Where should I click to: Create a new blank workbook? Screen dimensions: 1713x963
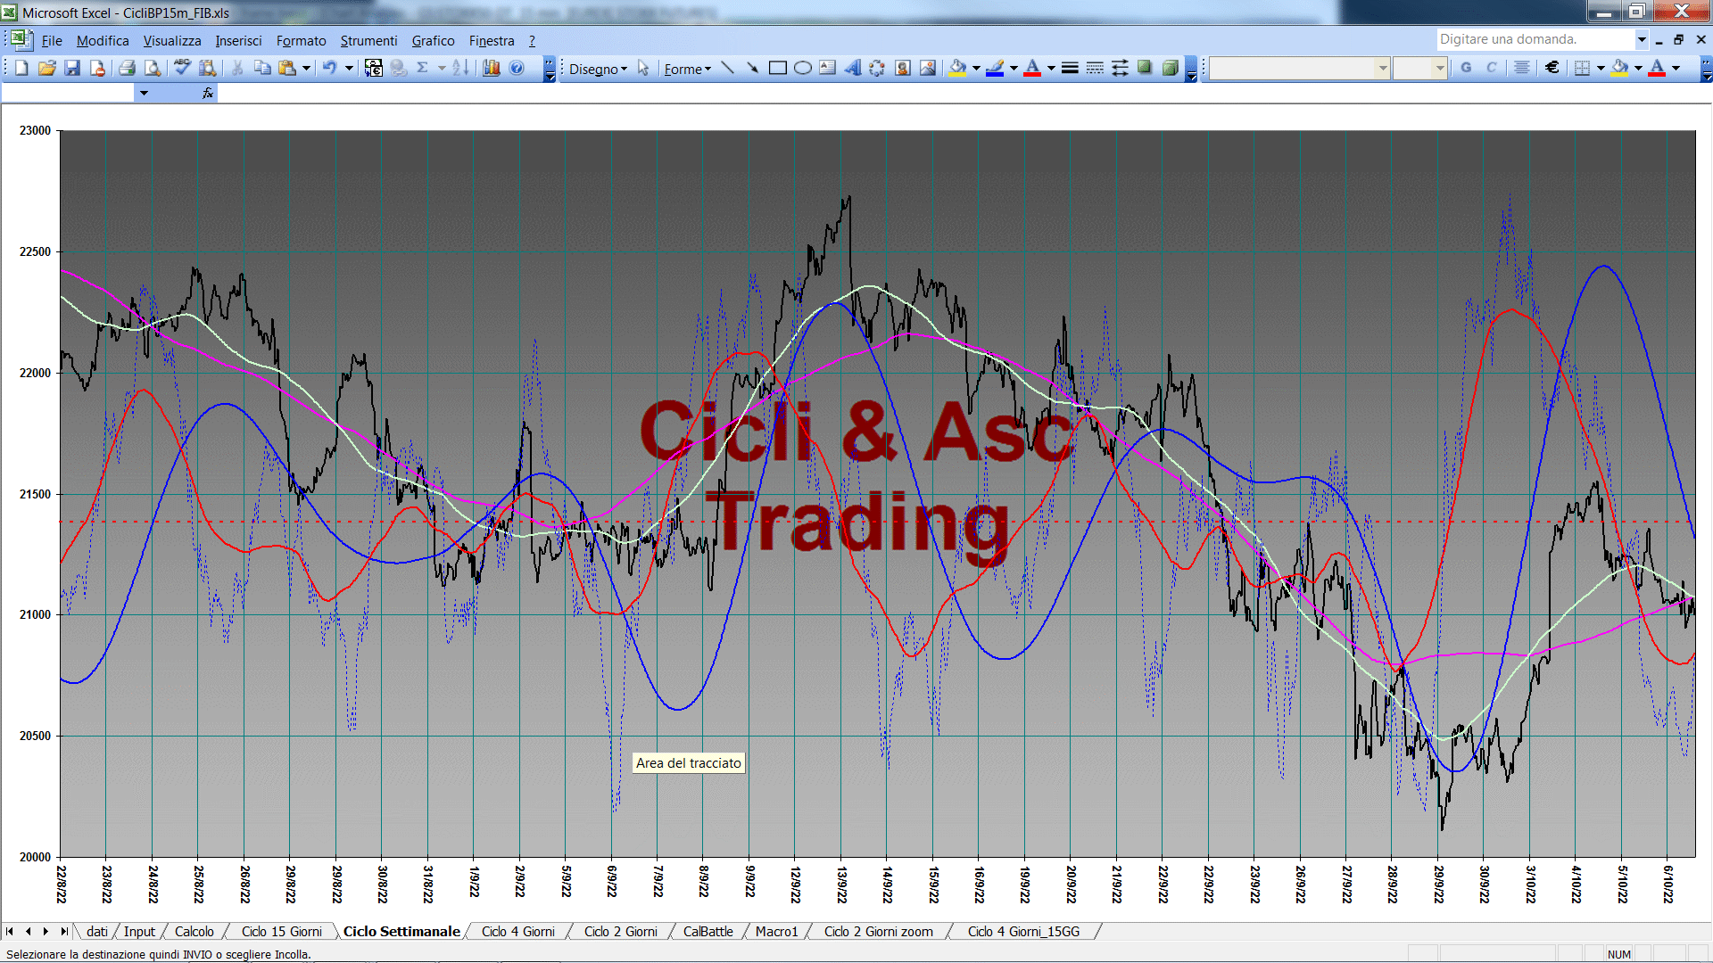(x=21, y=68)
